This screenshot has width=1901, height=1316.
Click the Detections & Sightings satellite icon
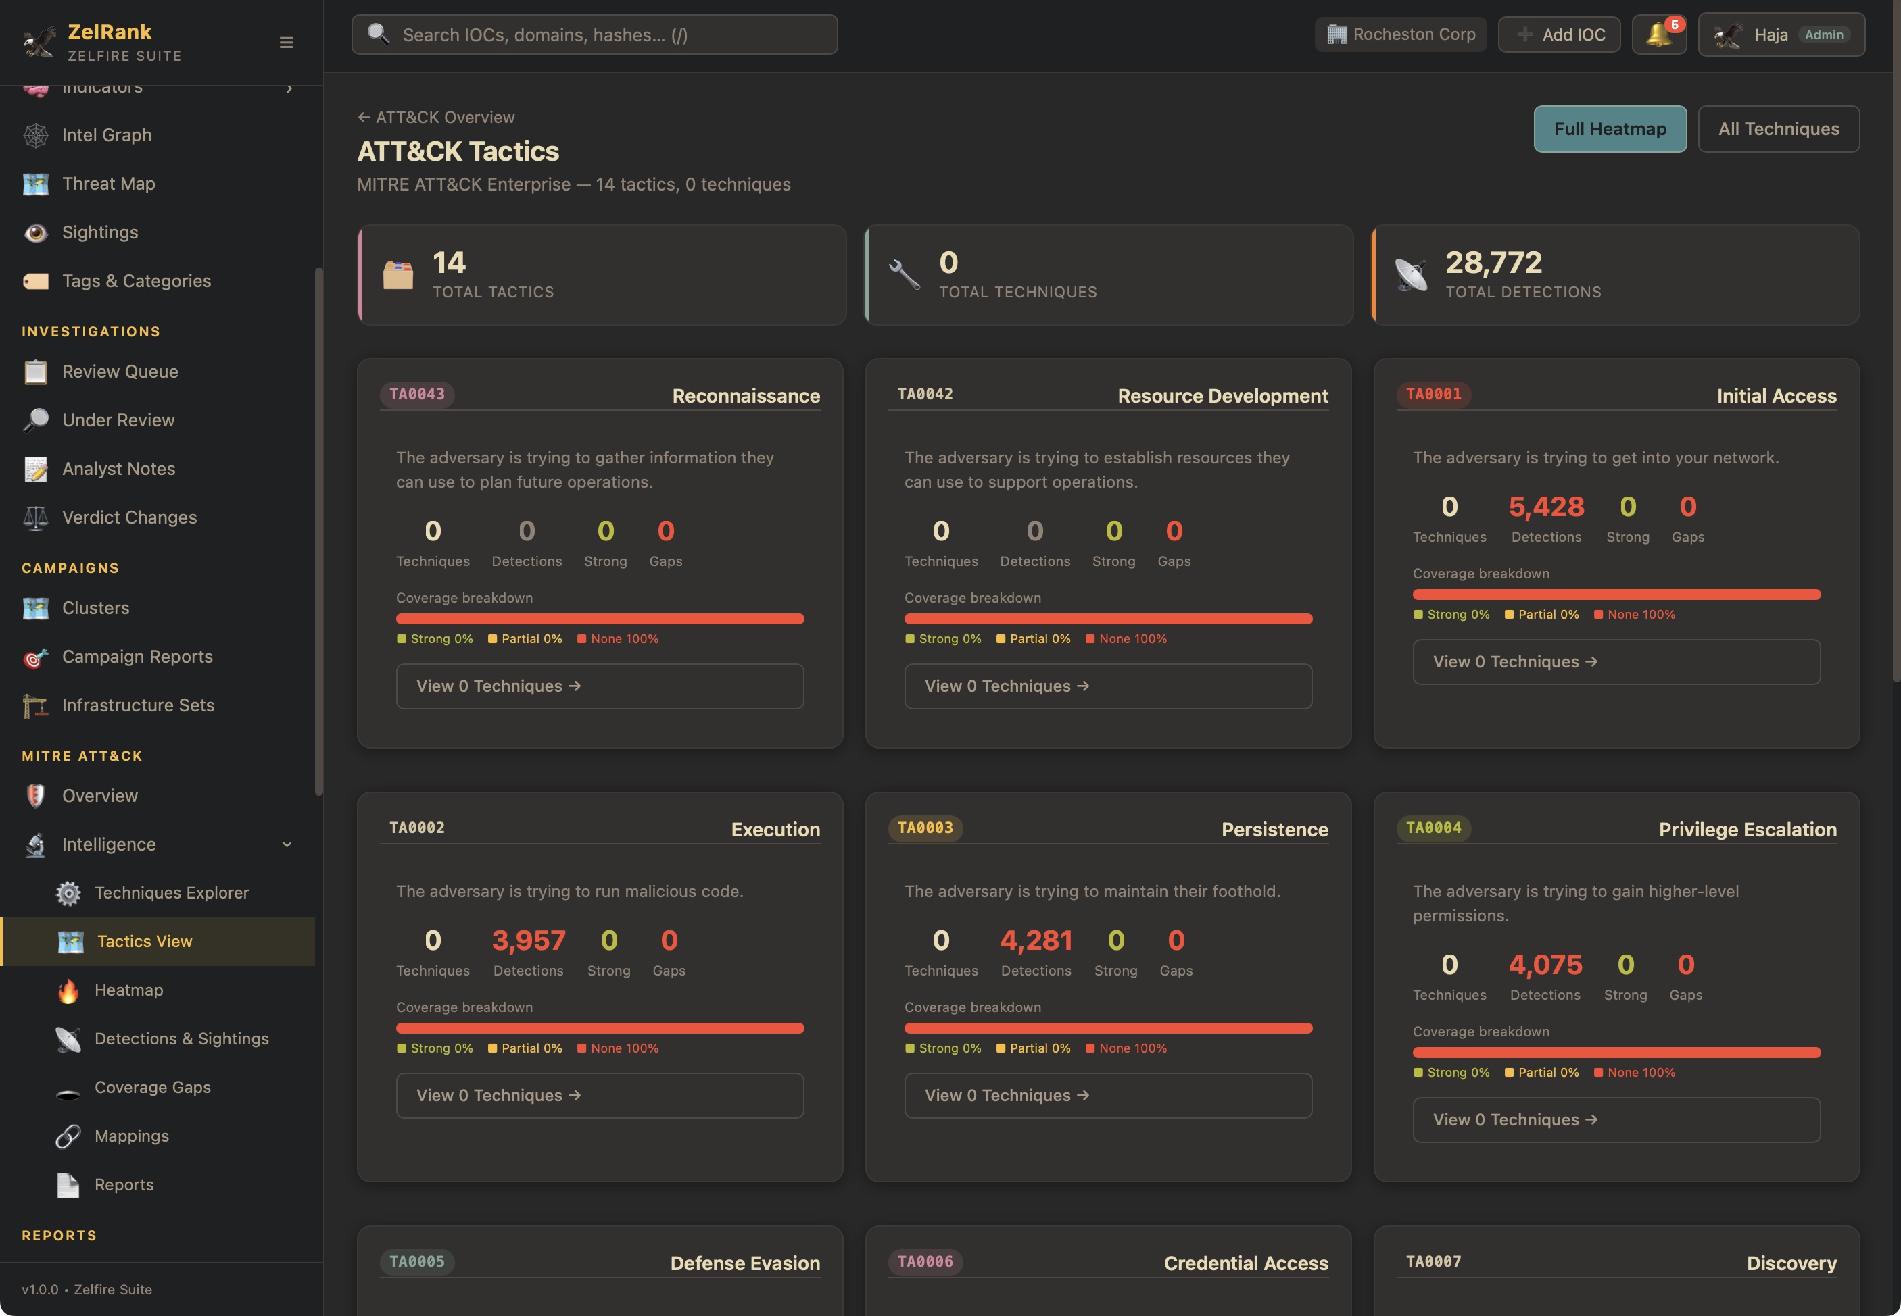coord(68,1039)
